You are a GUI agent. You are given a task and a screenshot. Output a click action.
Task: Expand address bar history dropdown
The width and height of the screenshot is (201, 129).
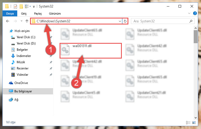(x=120, y=21)
